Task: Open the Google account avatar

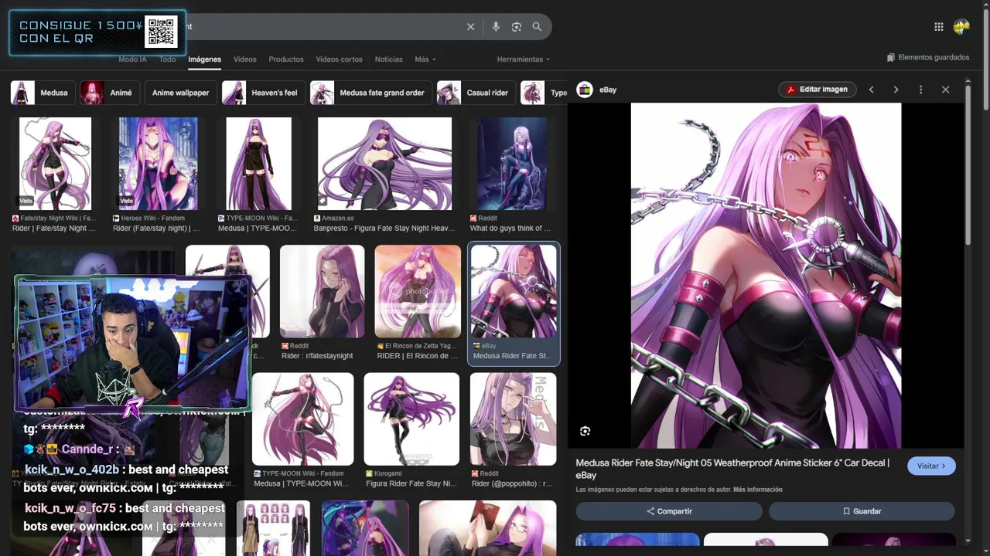Action: coord(961,27)
